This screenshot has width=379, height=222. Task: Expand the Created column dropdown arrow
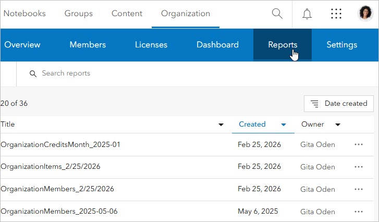tap(284, 125)
